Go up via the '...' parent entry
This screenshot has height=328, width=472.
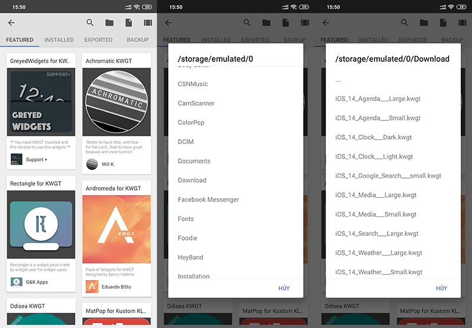pyautogui.click(x=393, y=81)
